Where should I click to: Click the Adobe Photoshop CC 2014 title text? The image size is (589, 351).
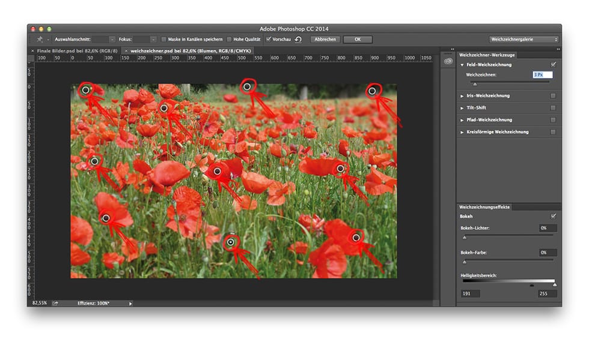click(294, 29)
